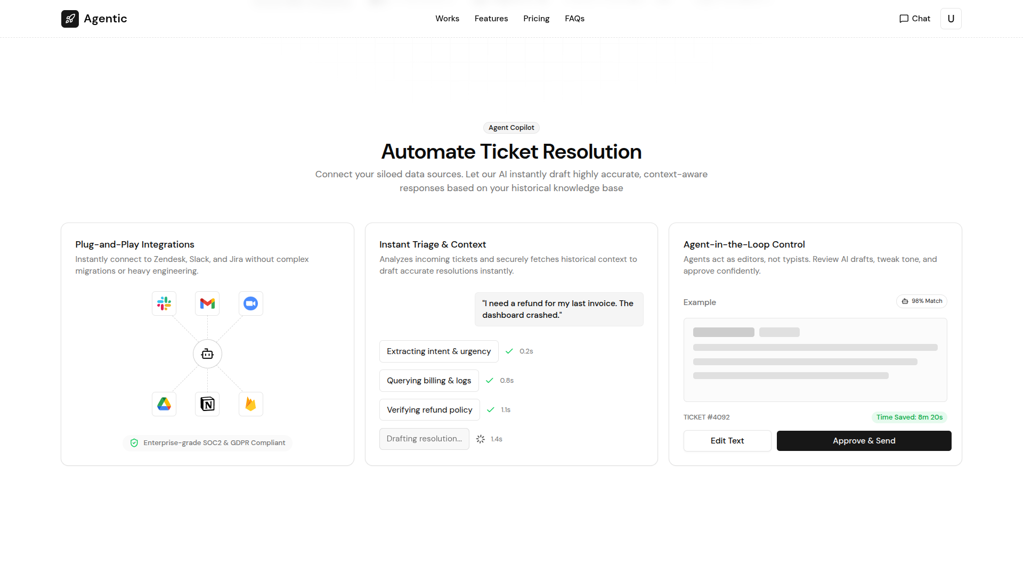Select the Extracting intent & urgency step
Viewport: 1023px width, 575px height.
point(439,351)
